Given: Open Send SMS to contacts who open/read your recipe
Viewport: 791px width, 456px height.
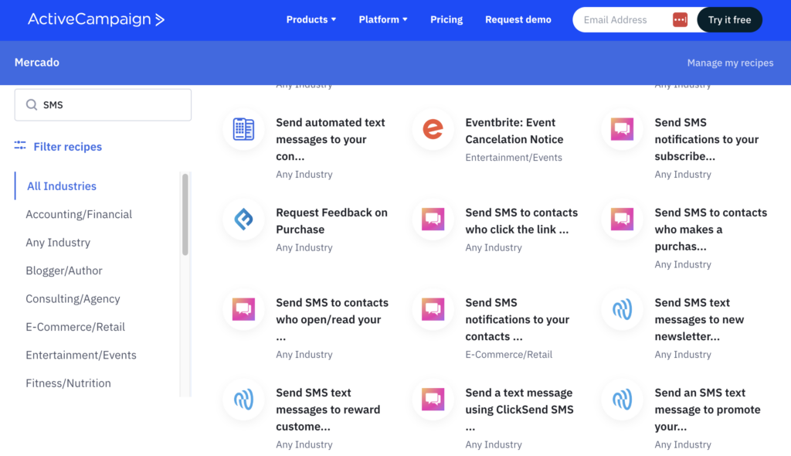Looking at the screenshot, I should pyautogui.click(x=332, y=319).
